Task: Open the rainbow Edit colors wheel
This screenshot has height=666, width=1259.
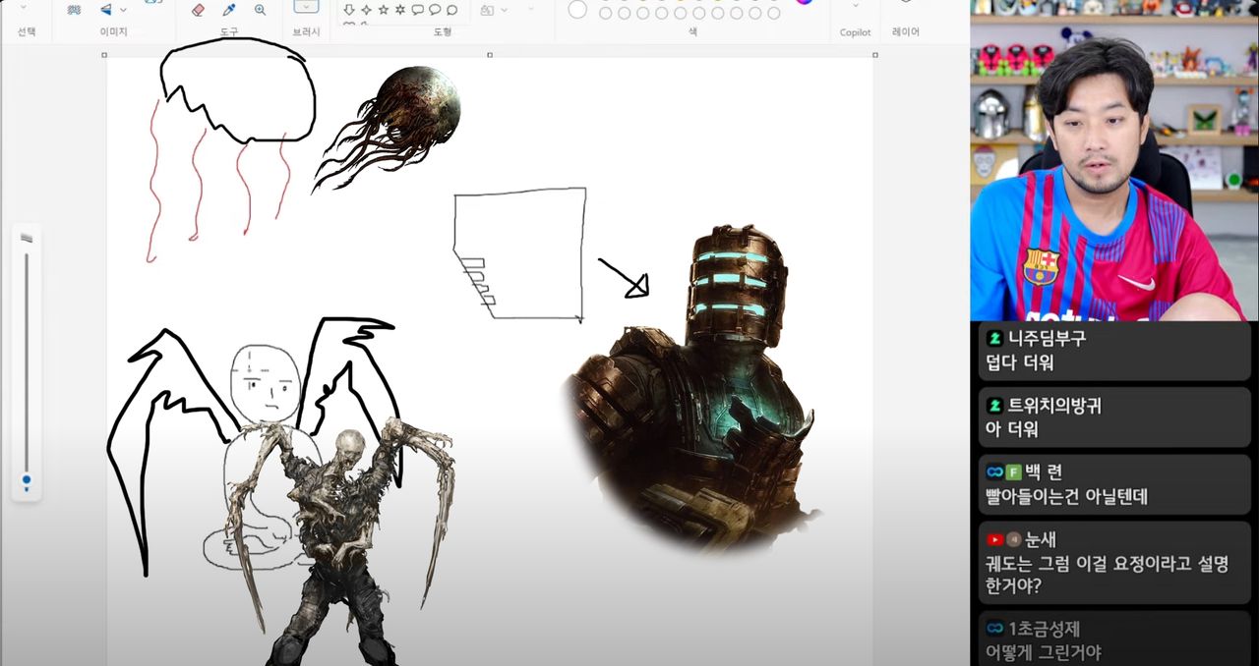Action: tap(805, 2)
